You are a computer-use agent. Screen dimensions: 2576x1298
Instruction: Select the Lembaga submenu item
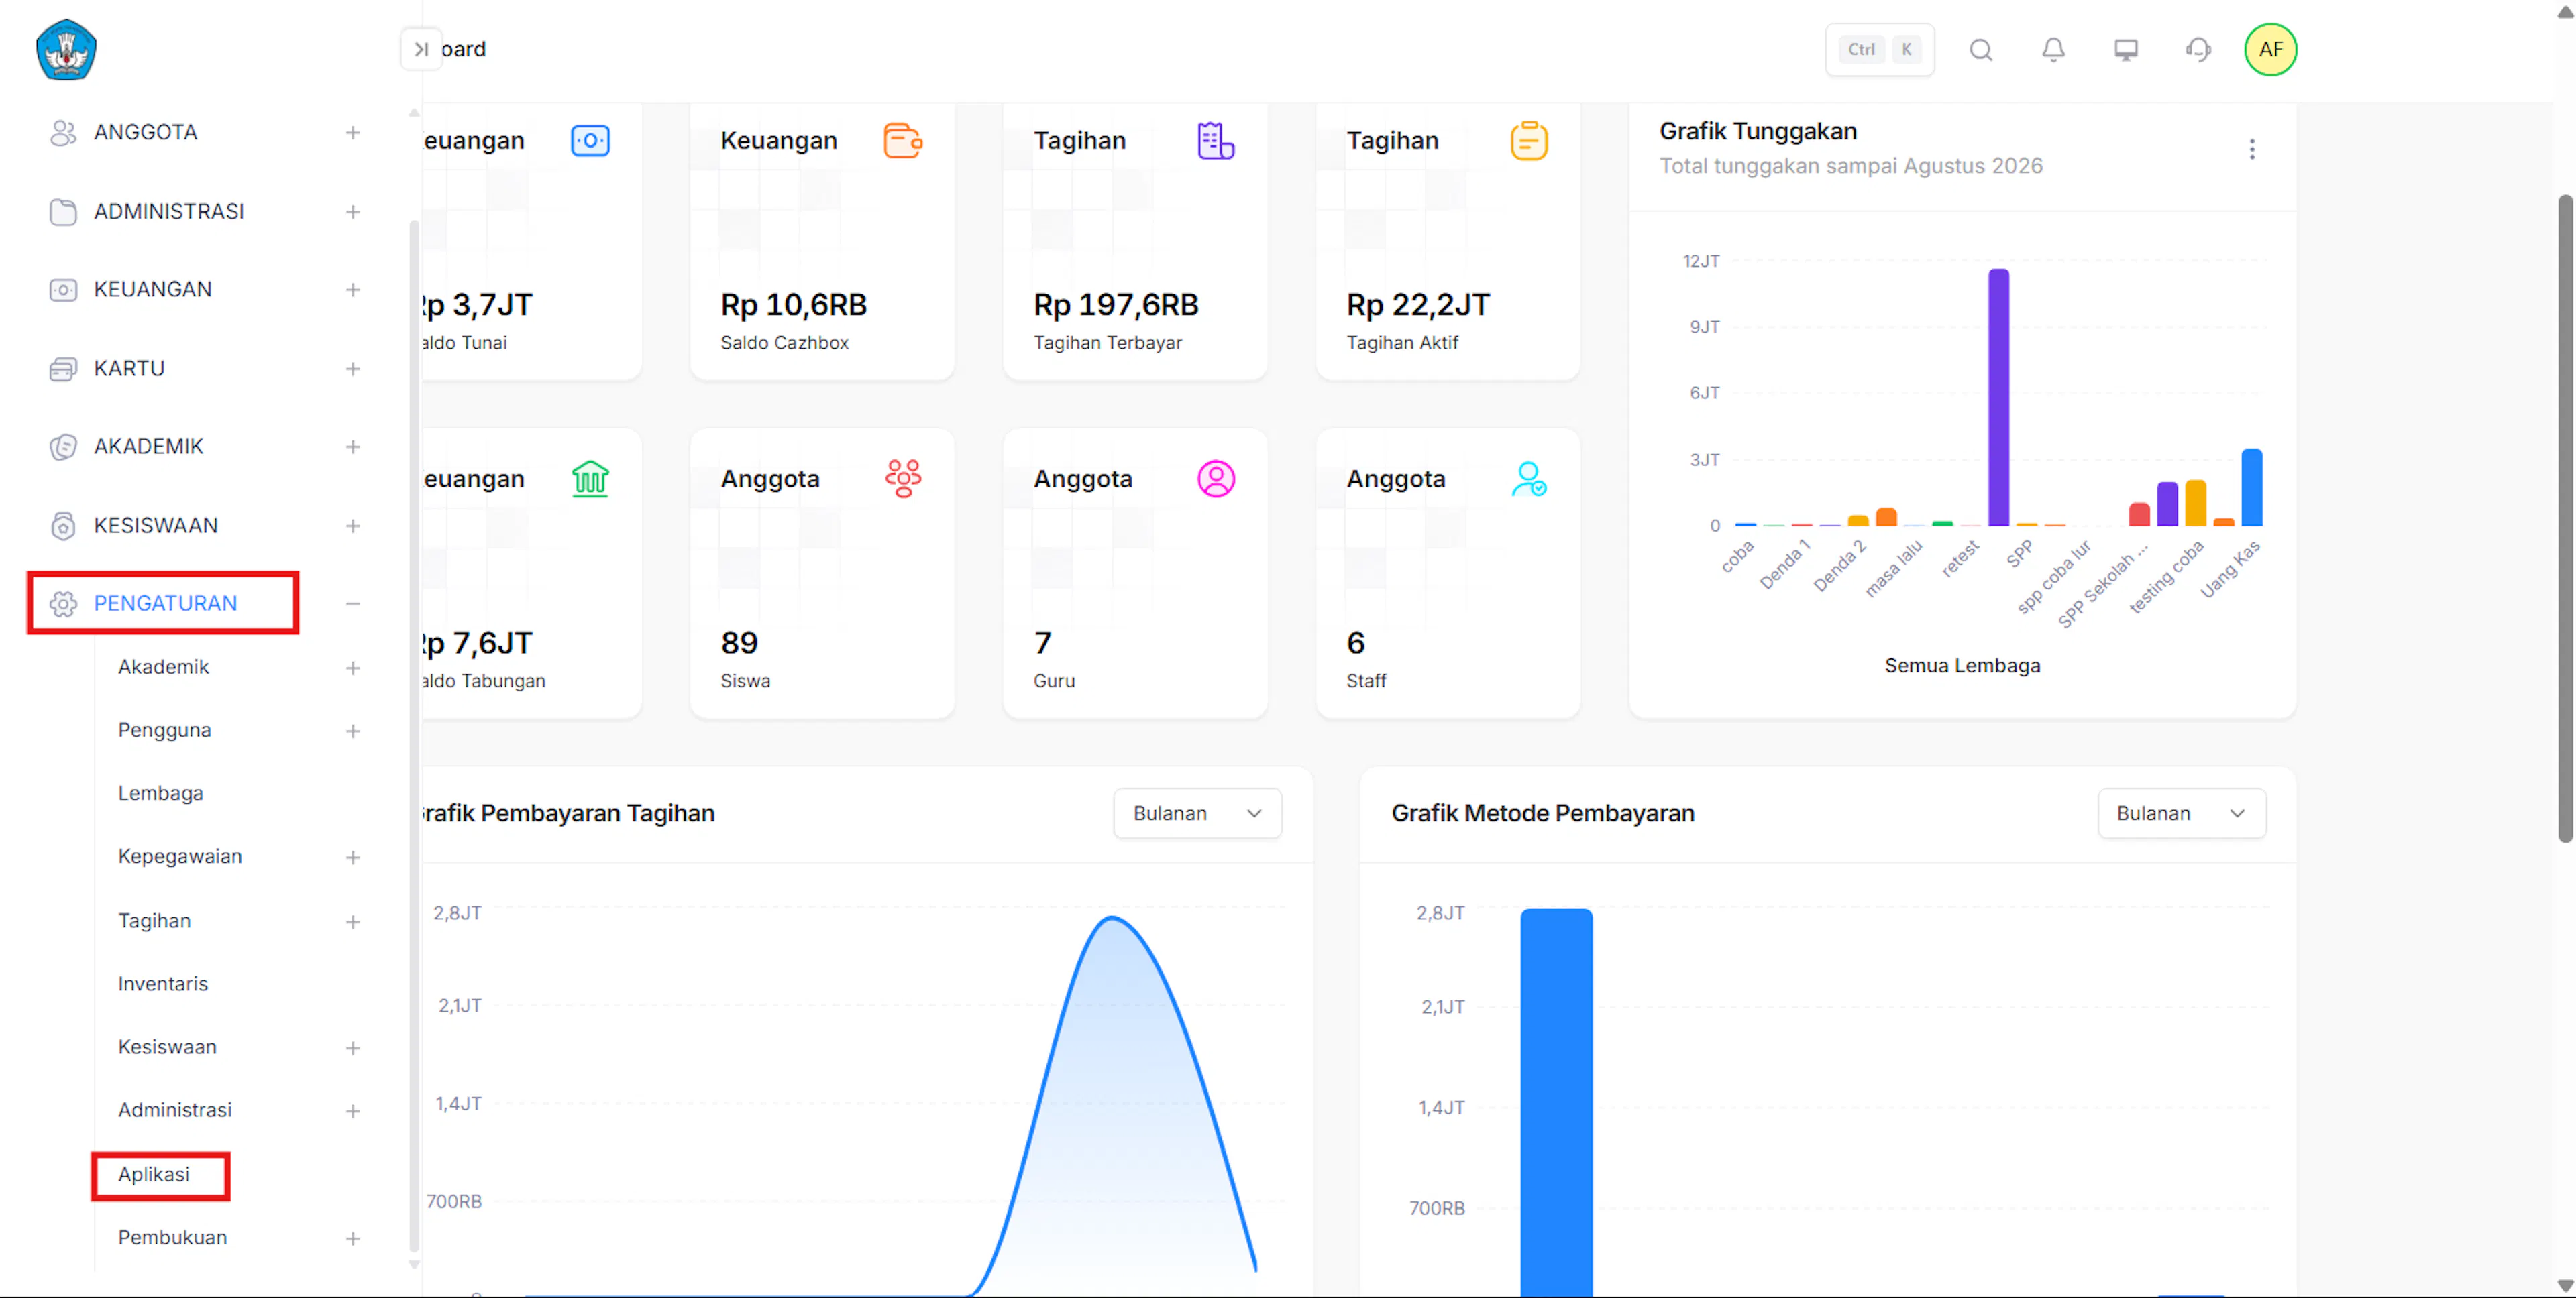tap(160, 793)
